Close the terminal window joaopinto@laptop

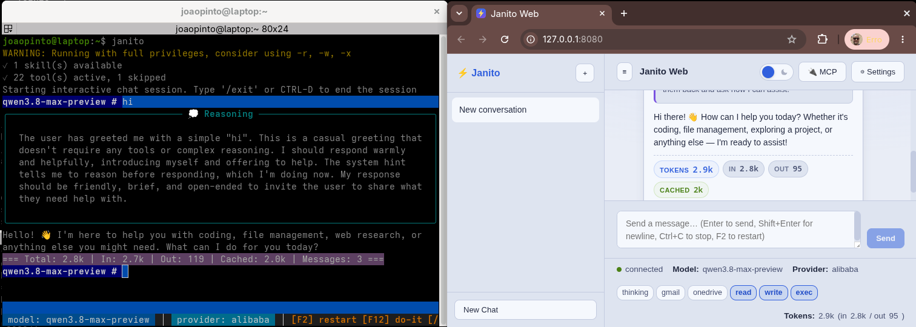[437, 11]
